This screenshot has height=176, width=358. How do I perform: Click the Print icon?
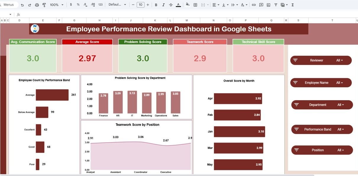pos(37,5)
